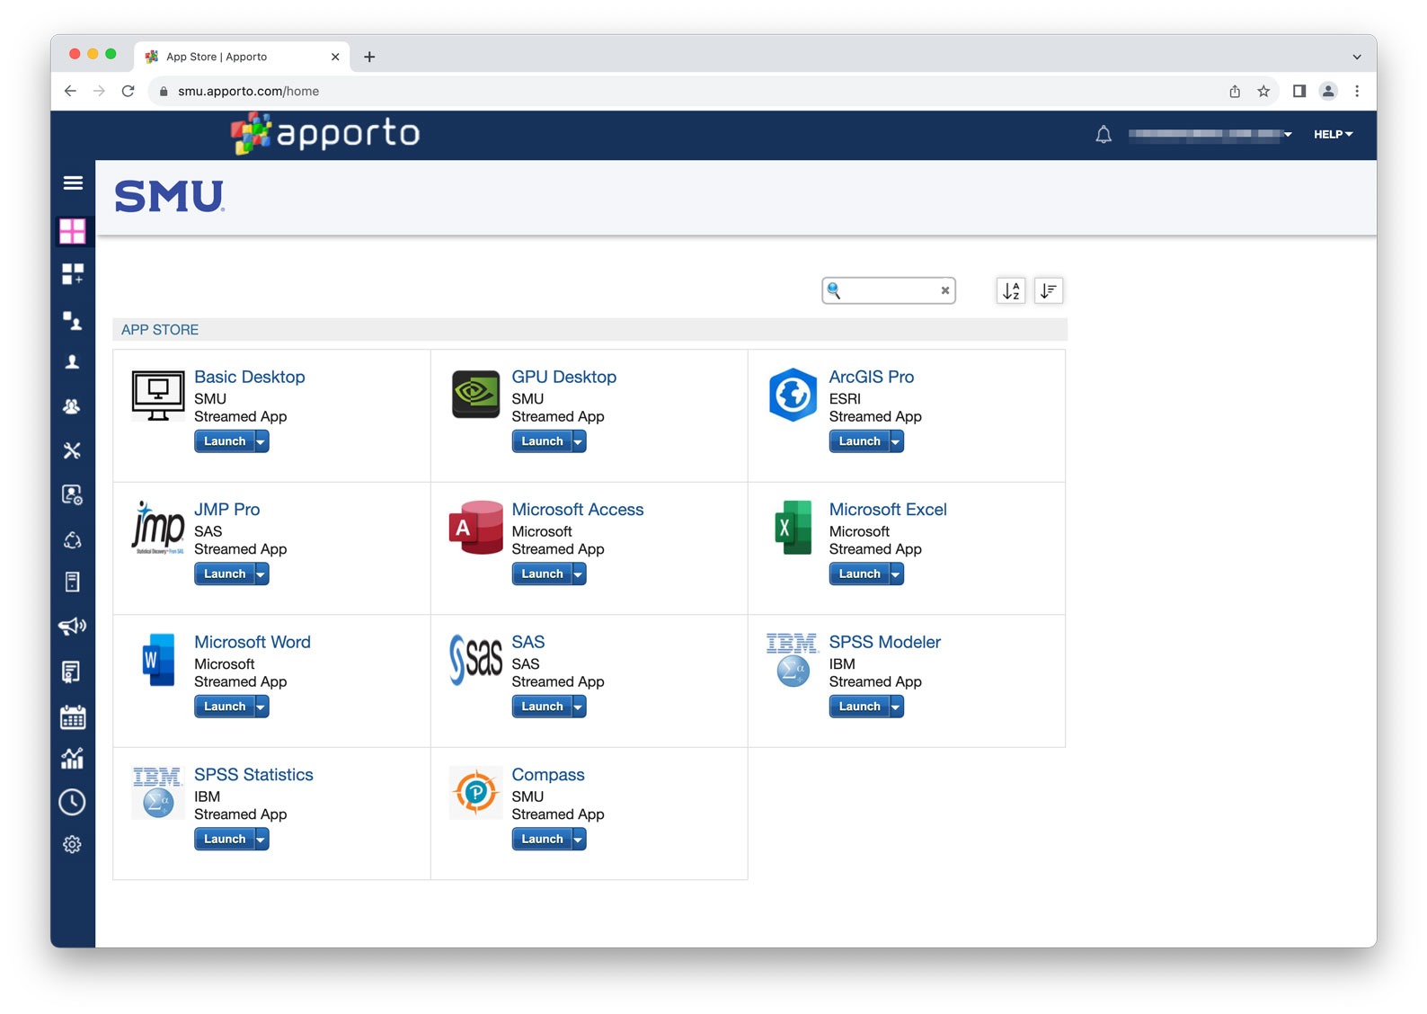Click the megaphone announcements sidebar icon
Image resolution: width=1427 pixels, height=1014 pixels.
73,627
